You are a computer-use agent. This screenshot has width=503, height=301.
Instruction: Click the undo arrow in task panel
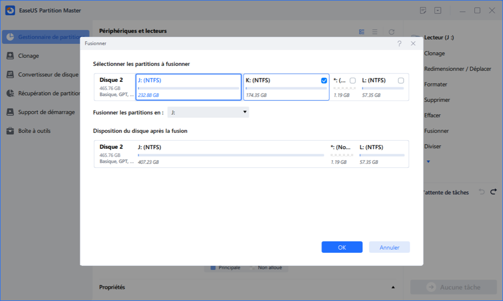481,192
